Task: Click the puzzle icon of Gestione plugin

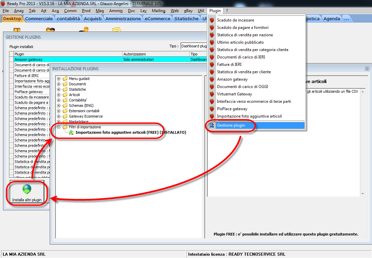Action: 212,125
